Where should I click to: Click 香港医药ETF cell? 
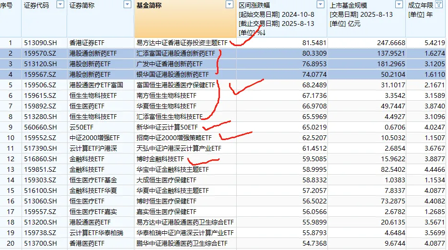click(87, 243)
